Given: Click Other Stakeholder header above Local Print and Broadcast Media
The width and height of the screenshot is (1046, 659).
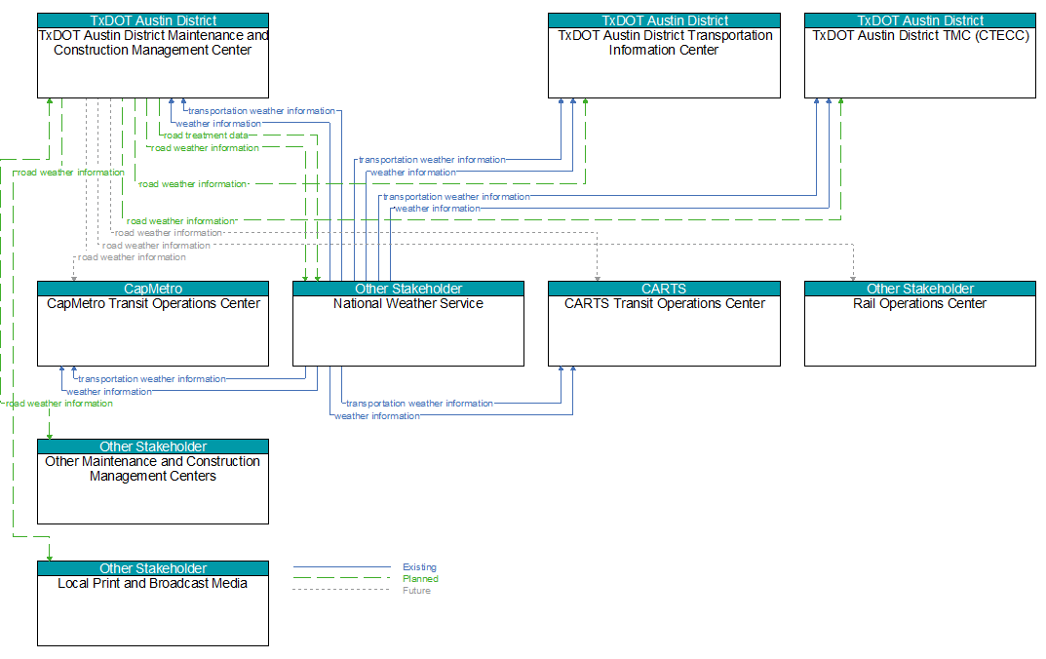Looking at the screenshot, I should click(x=153, y=568).
